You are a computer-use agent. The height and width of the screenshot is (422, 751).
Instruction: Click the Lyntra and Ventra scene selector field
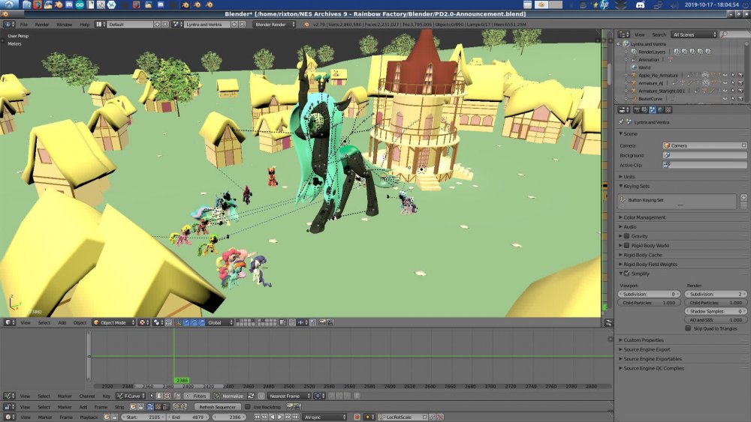[x=206, y=24]
